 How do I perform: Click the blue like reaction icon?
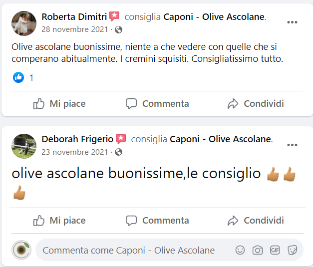[18, 77]
